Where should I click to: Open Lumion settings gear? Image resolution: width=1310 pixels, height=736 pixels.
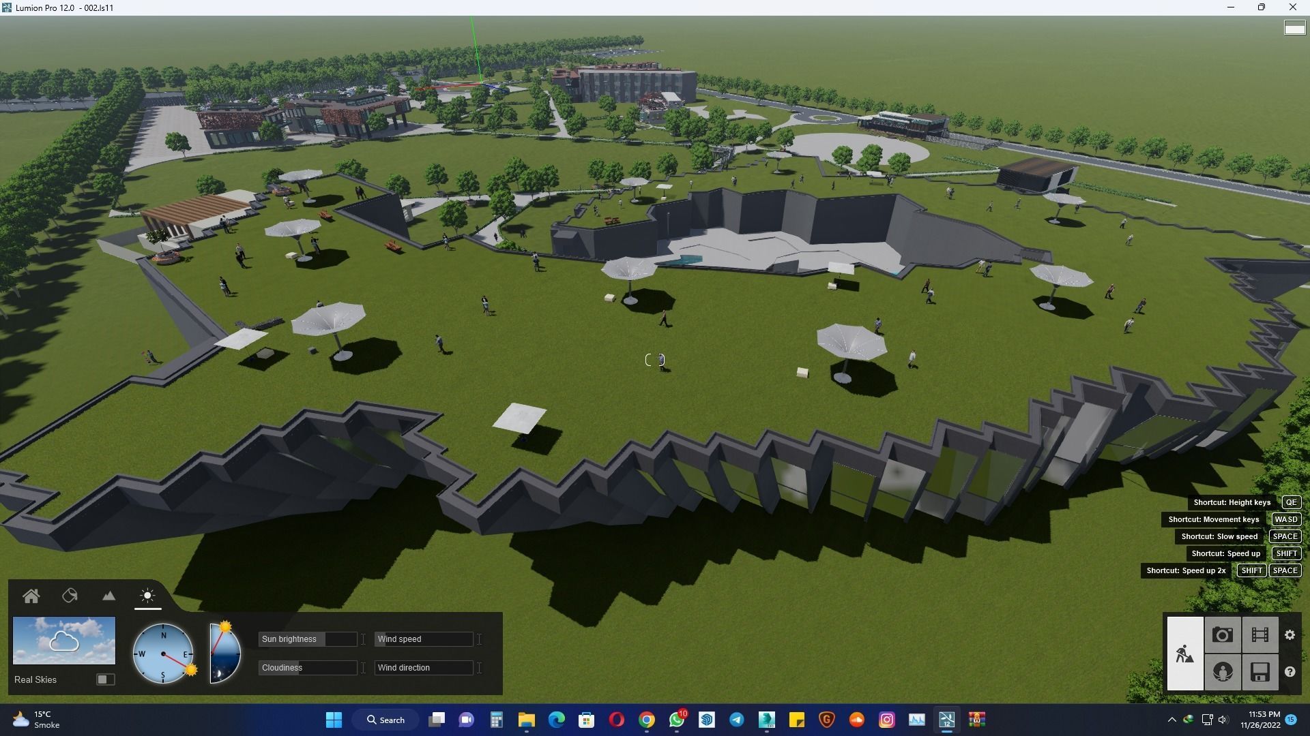point(1290,635)
